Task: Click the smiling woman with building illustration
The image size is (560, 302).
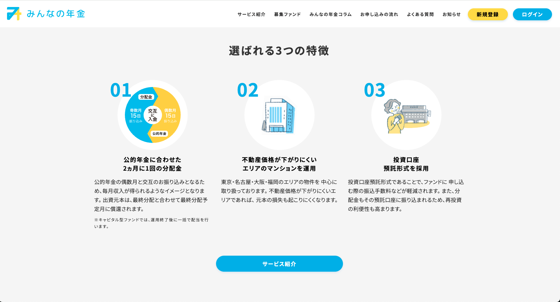Action: [406, 116]
